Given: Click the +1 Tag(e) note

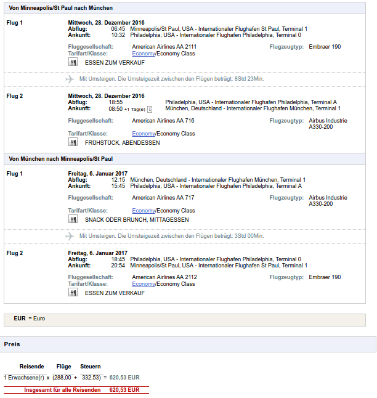Looking at the screenshot, I should coord(134,110).
